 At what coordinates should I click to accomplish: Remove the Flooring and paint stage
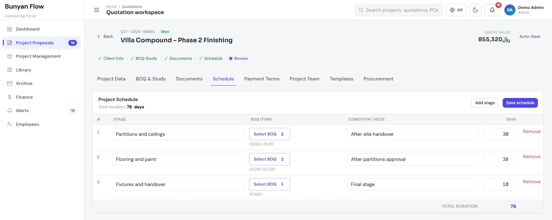531,157
